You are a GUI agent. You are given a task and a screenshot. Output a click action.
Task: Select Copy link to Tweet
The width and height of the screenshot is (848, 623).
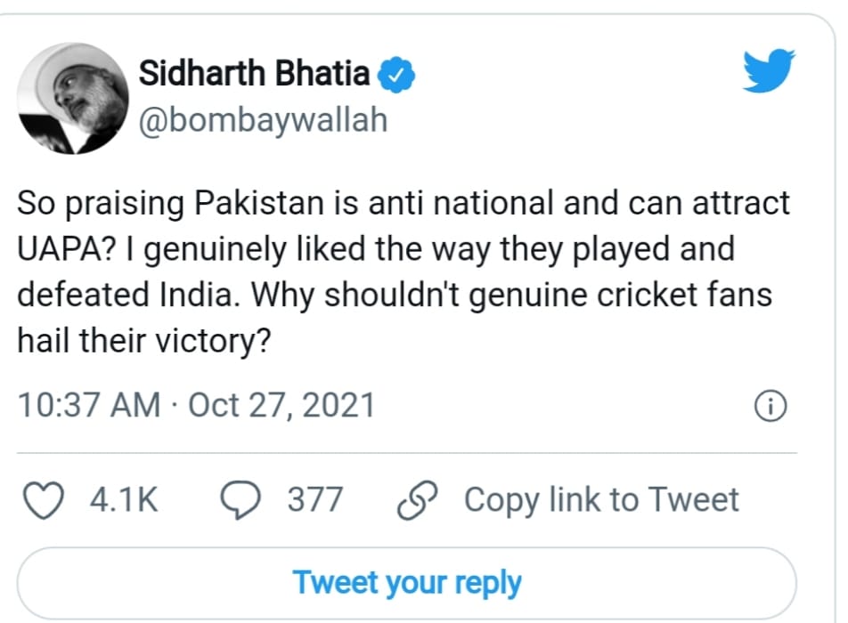click(601, 500)
